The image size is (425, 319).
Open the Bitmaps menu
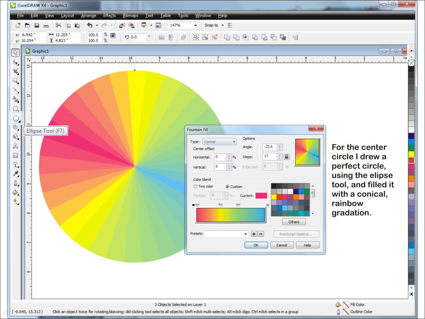point(130,16)
